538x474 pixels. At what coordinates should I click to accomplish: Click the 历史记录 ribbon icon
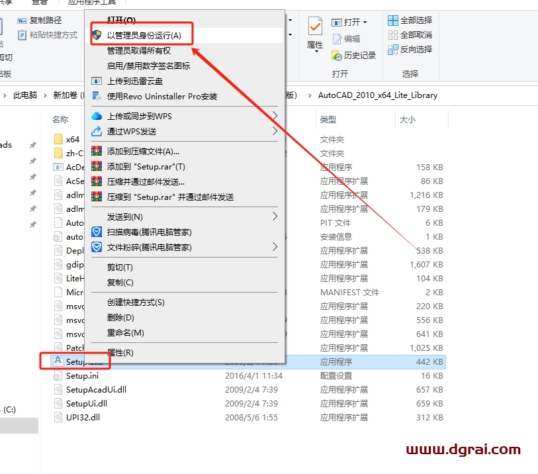tap(337, 56)
